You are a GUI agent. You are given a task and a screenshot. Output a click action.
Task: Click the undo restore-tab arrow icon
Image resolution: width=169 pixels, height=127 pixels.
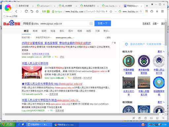pyautogui.click(x=32, y=11)
